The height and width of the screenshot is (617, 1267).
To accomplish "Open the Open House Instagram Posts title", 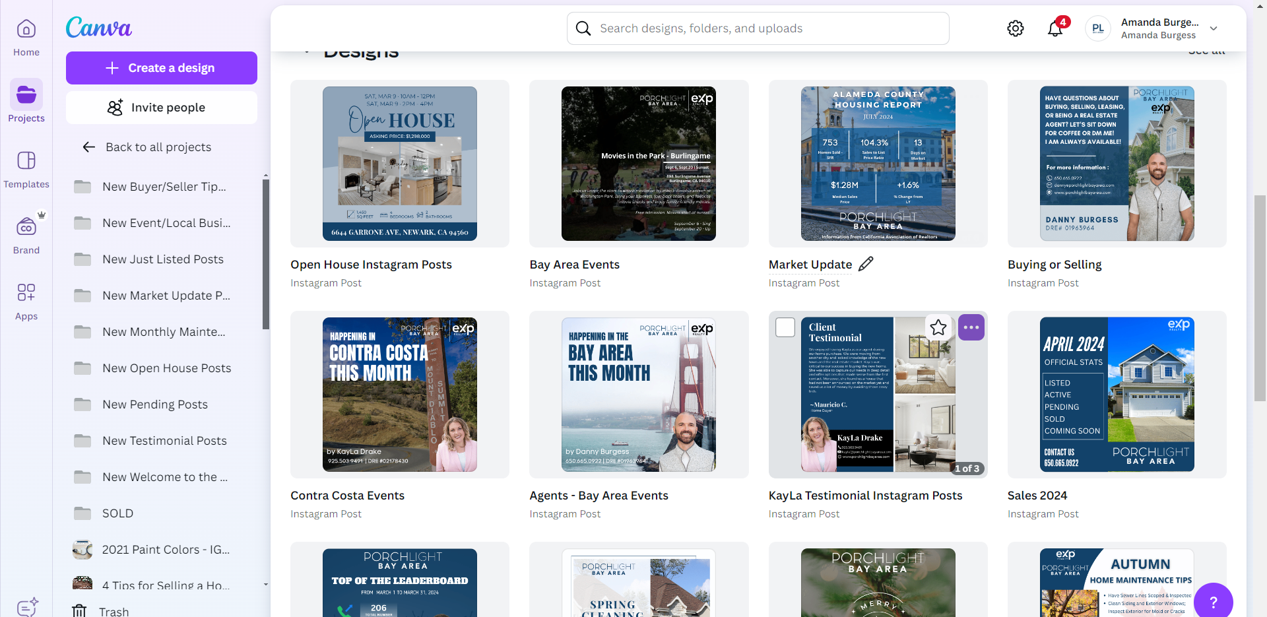I will pyautogui.click(x=371, y=265).
